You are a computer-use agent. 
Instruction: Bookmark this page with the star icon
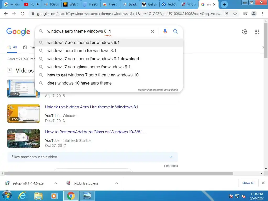235,14
